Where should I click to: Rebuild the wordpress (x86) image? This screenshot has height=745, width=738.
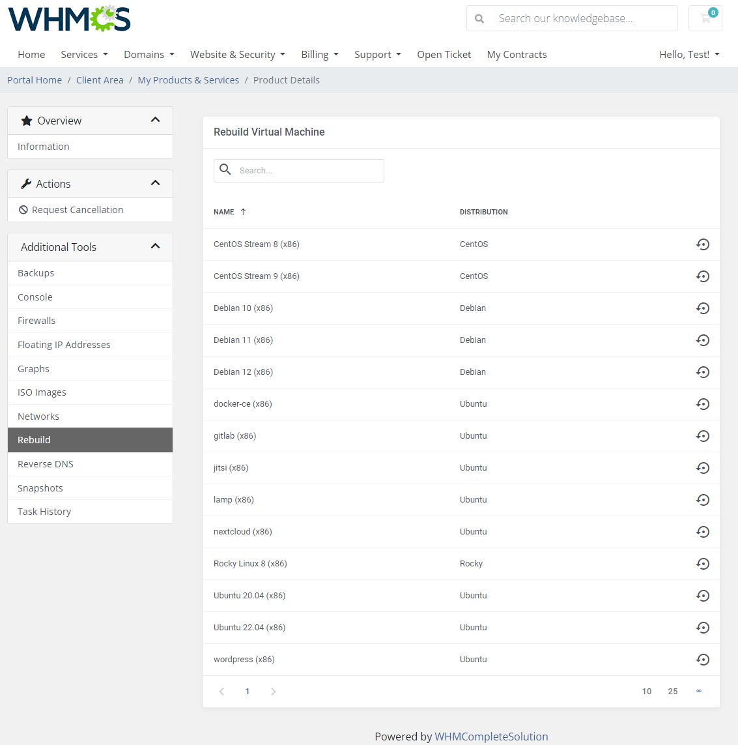pyautogui.click(x=703, y=659)
